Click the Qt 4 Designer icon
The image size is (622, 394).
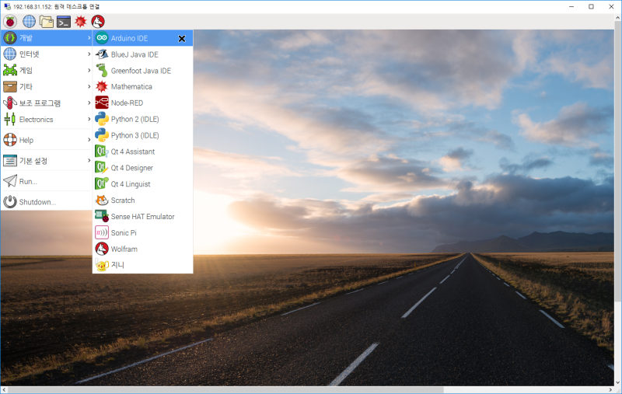(102, 168)
